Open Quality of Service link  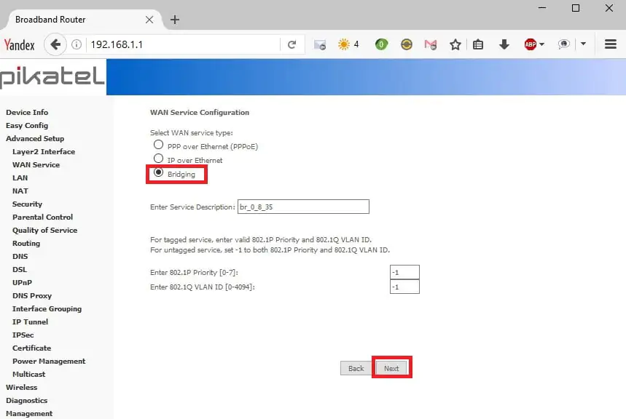click(44, 231)
